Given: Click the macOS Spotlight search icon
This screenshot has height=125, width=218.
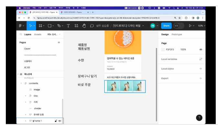Looking at the screenshot, I should [x=174, y=8].
